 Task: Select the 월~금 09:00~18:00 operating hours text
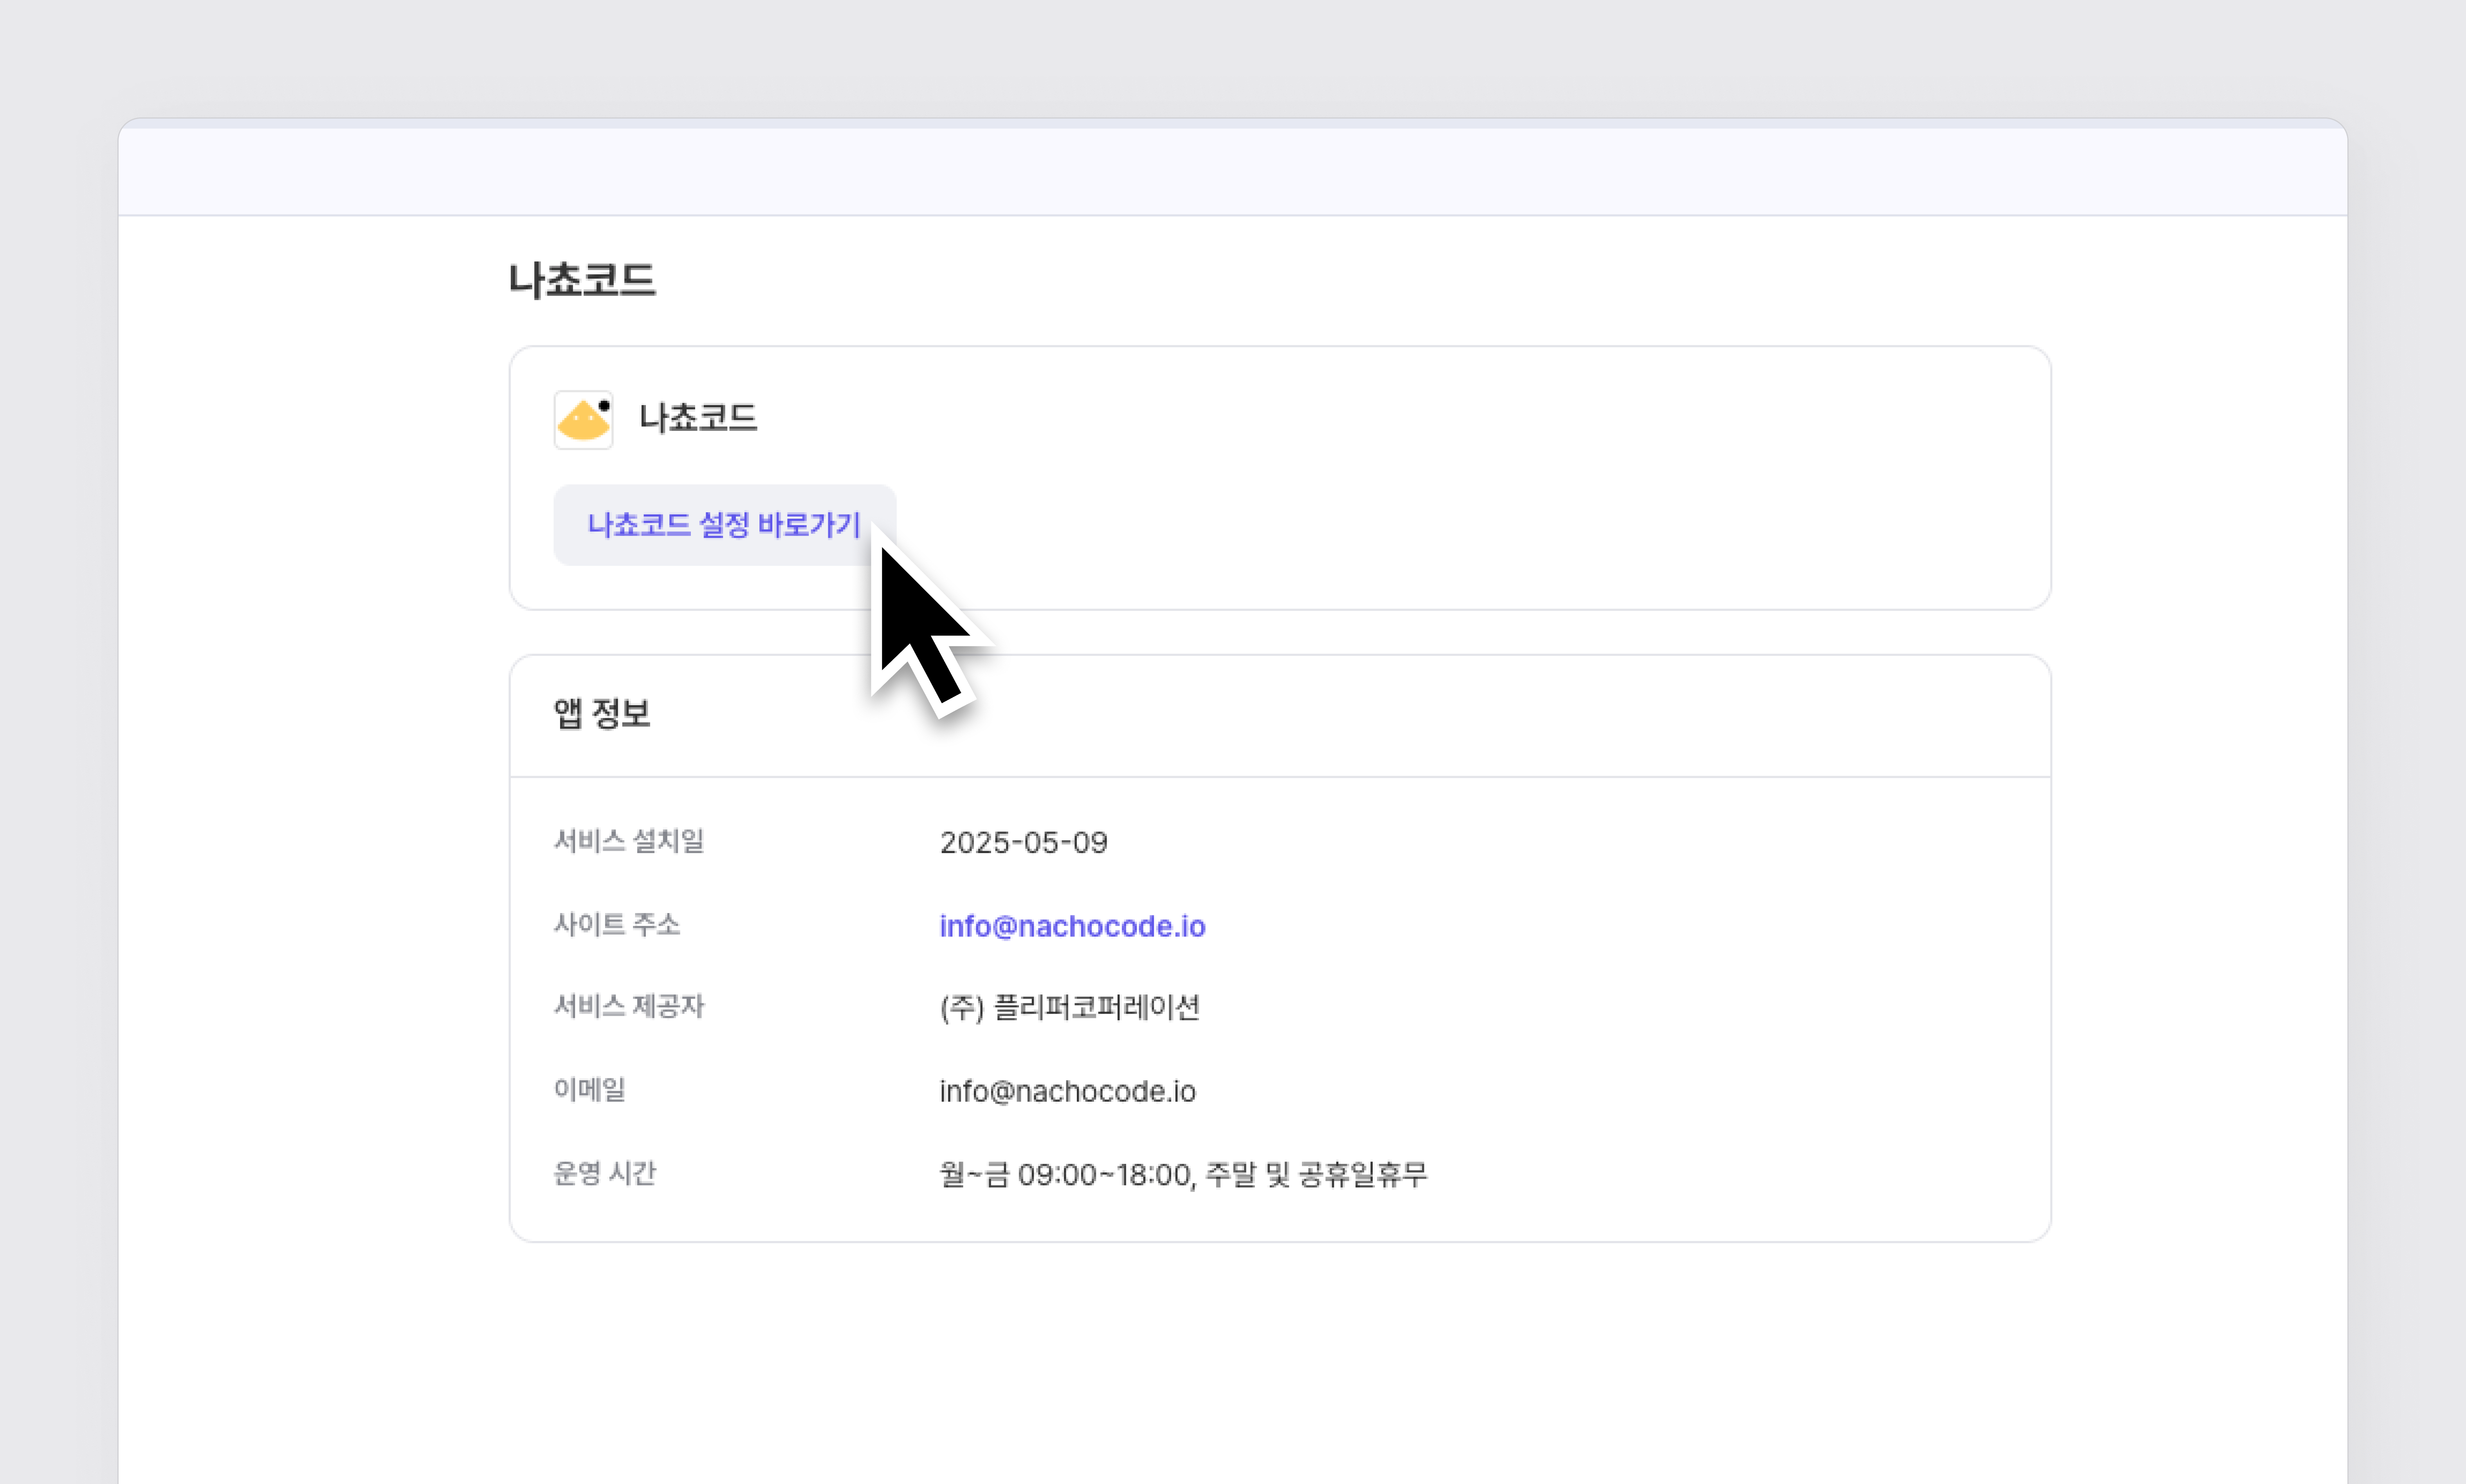(1183, 1174)
